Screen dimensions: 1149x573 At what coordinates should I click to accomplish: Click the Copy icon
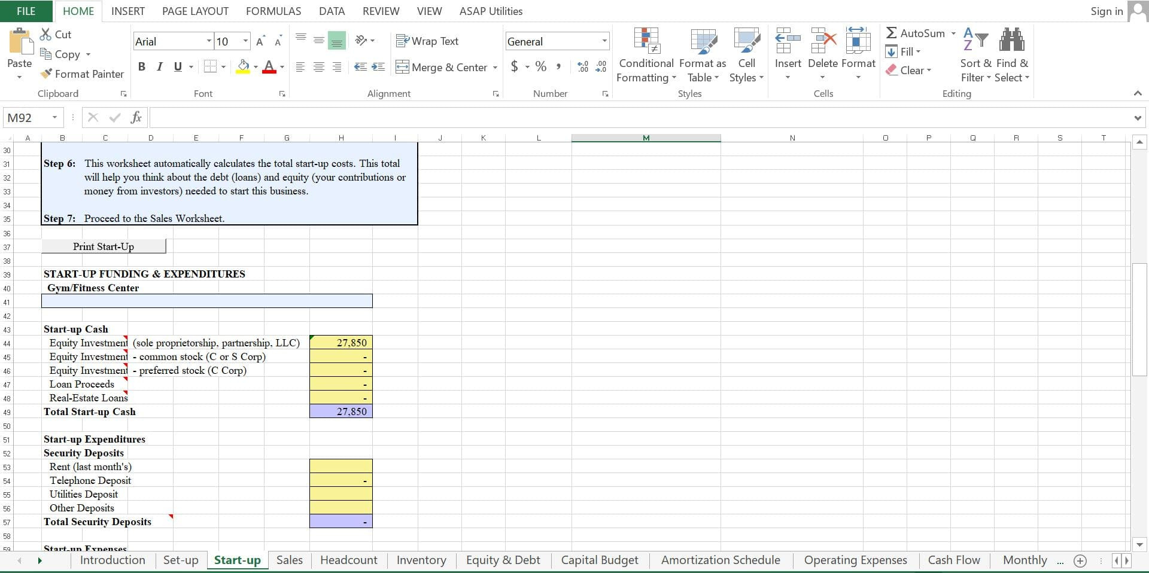(45, 54)
